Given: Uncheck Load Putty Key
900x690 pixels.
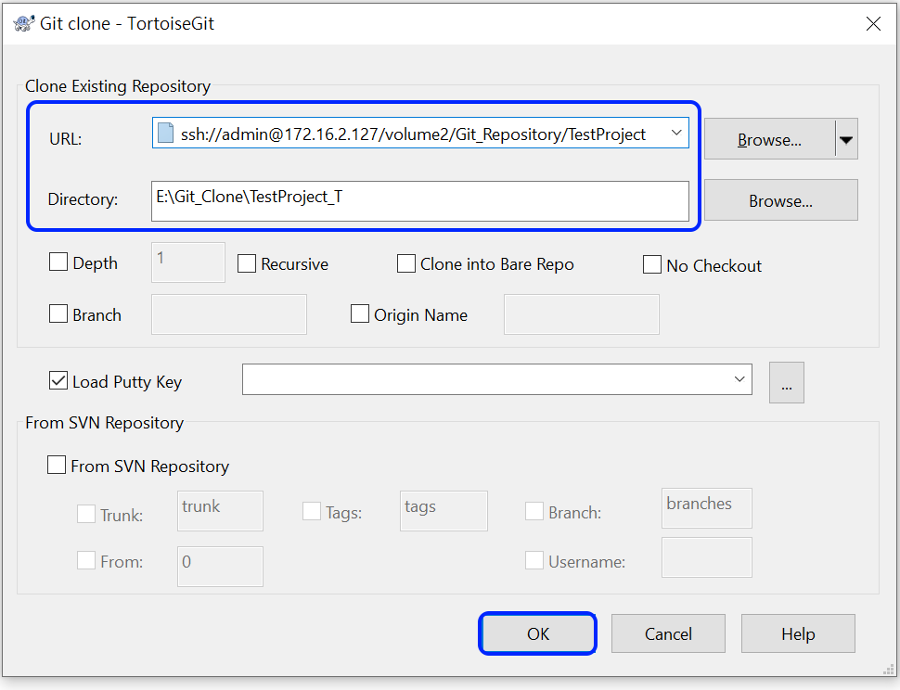Looking at the screenshot, I should tap(58, 380).
